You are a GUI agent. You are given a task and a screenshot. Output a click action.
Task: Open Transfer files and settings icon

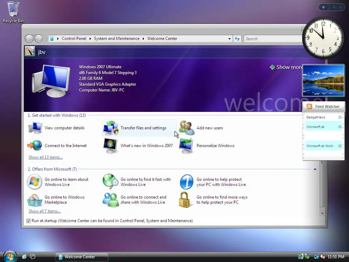[x=111, y=128]
